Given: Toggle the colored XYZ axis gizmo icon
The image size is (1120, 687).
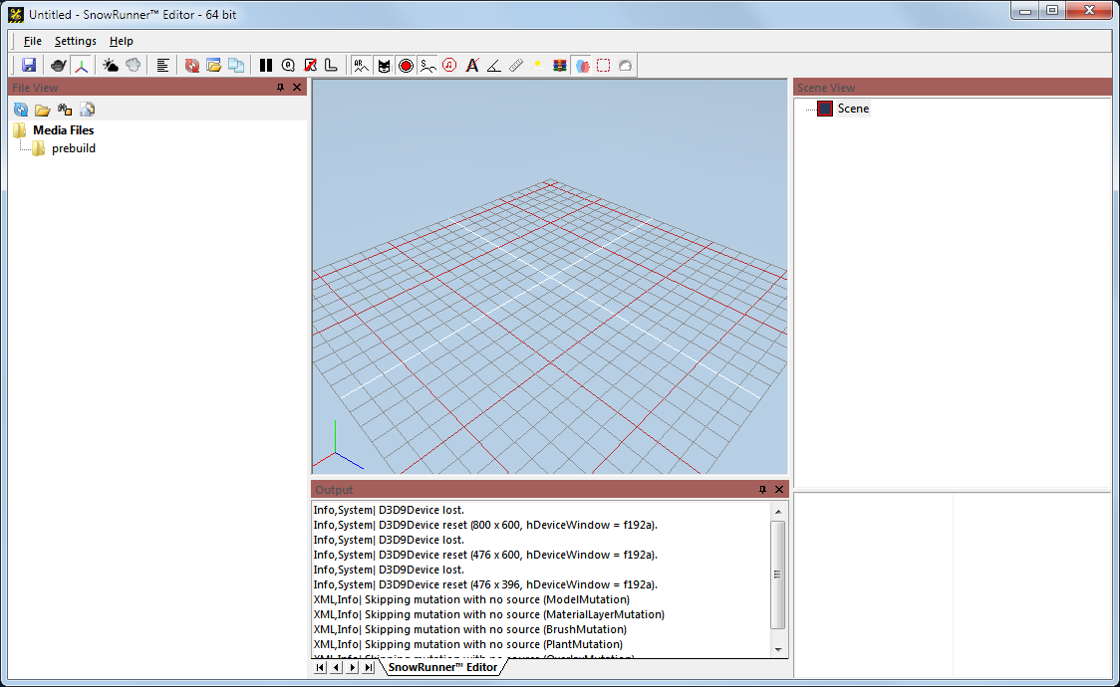Looking at the screenshot, I should point(82,66).
